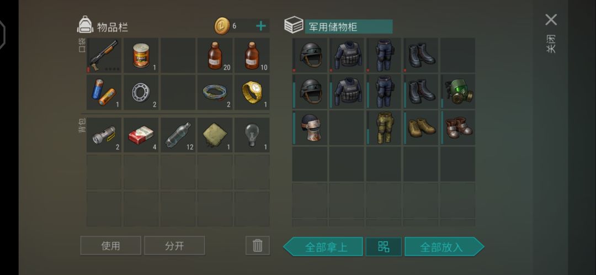Click the 使用 button
The height and width of the screenshot is (275, 596).
click(110, 245)
